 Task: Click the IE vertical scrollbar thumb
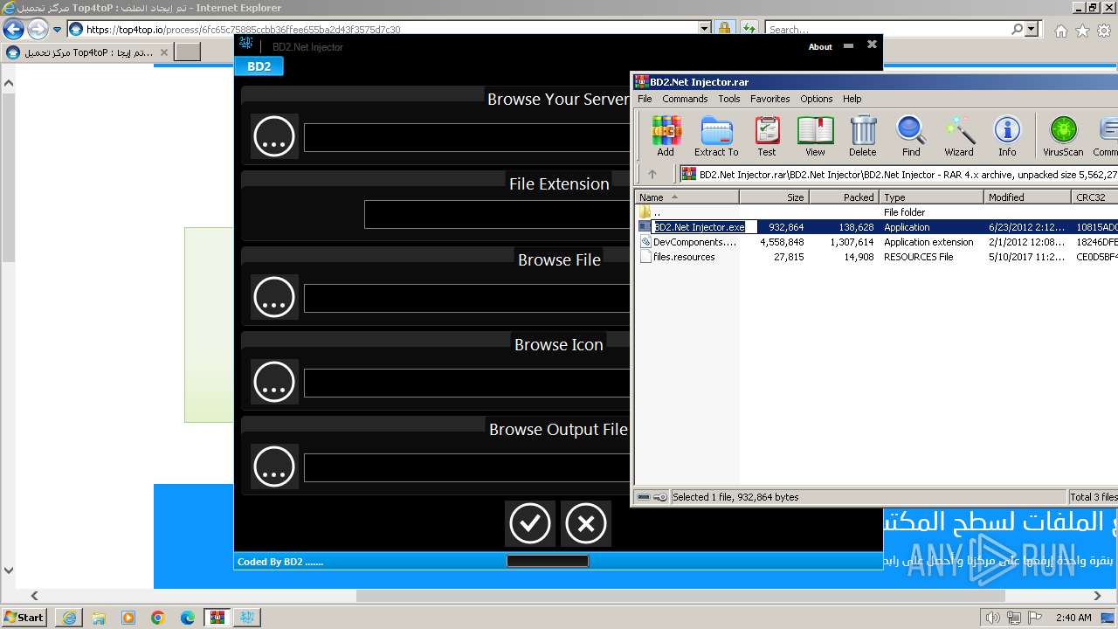[x=9, y=176]
